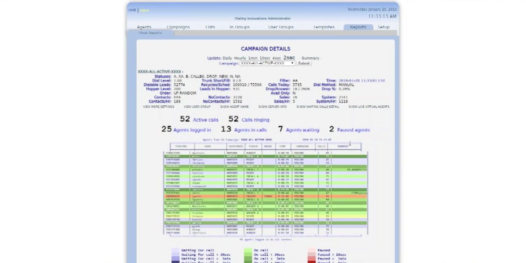This screenshot has width=526, height=263.
Task: Open the Setup tab
Action: [x=384, y=27]
